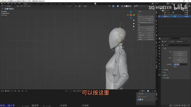This screenshot has height=107, width=191.
Task: Switch to the Shading workspace tab
Action: click(x=60, y=4)
